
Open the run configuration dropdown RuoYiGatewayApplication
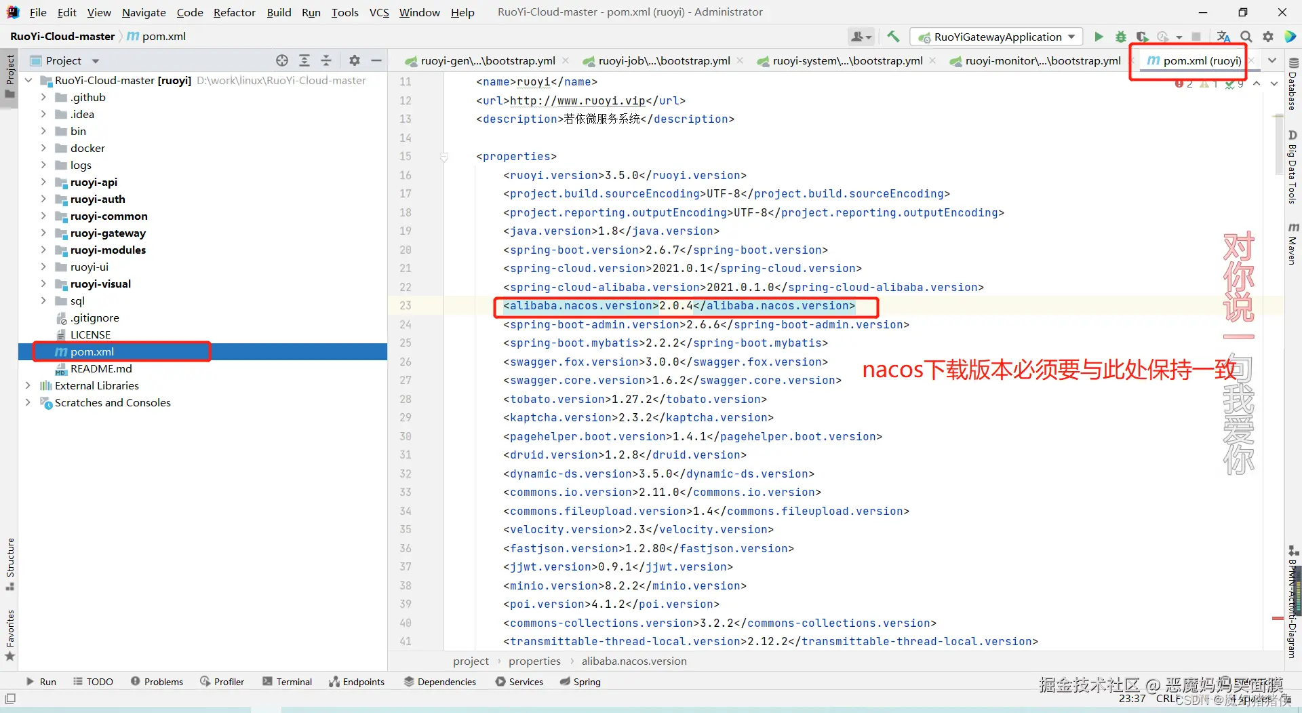(x=996, y=37)
